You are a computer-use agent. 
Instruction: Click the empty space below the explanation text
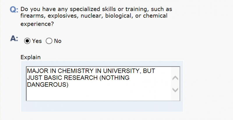(x=96, y=94)
